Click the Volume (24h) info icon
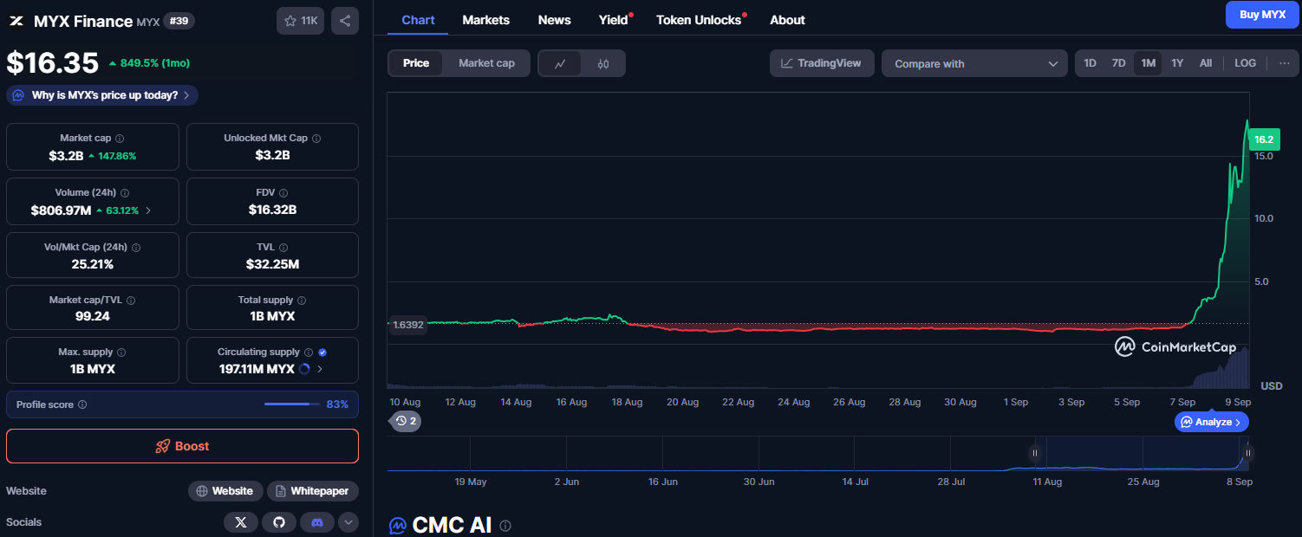The width and height of the screenshot is (1302, 537). [125, 193]
